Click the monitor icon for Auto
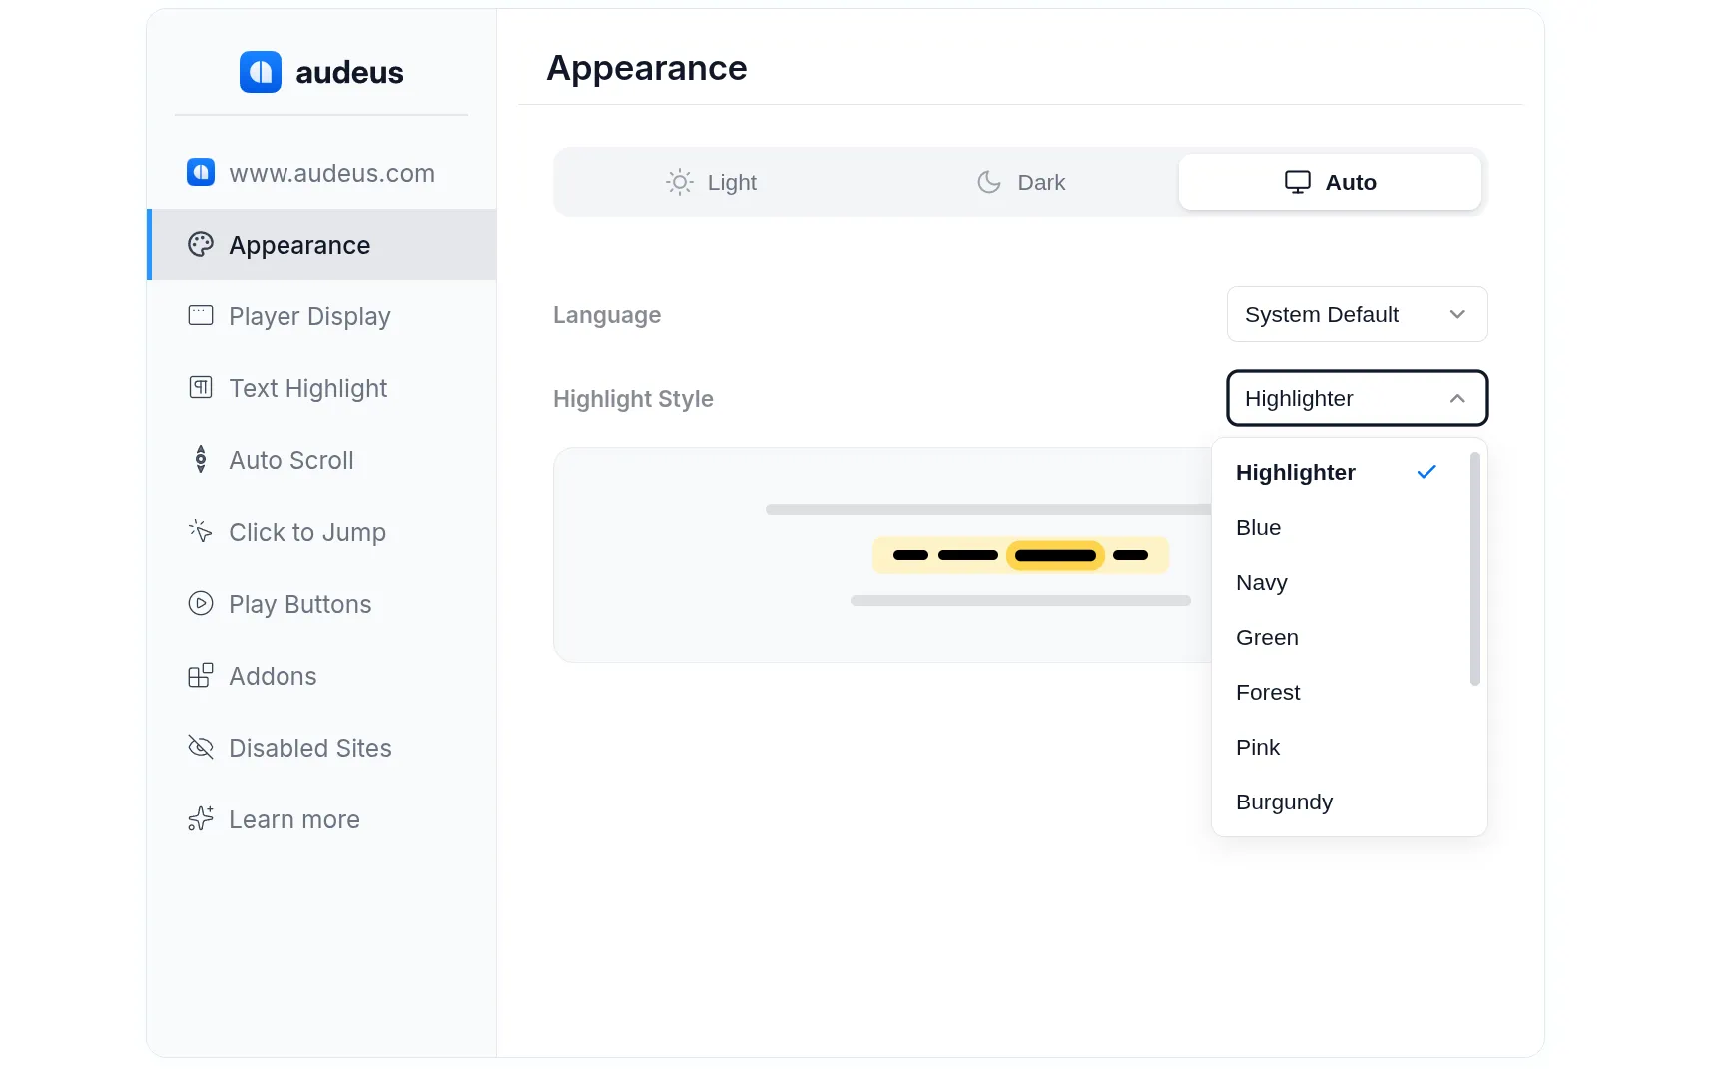 pyautogui.click(x=1298, y=182)
